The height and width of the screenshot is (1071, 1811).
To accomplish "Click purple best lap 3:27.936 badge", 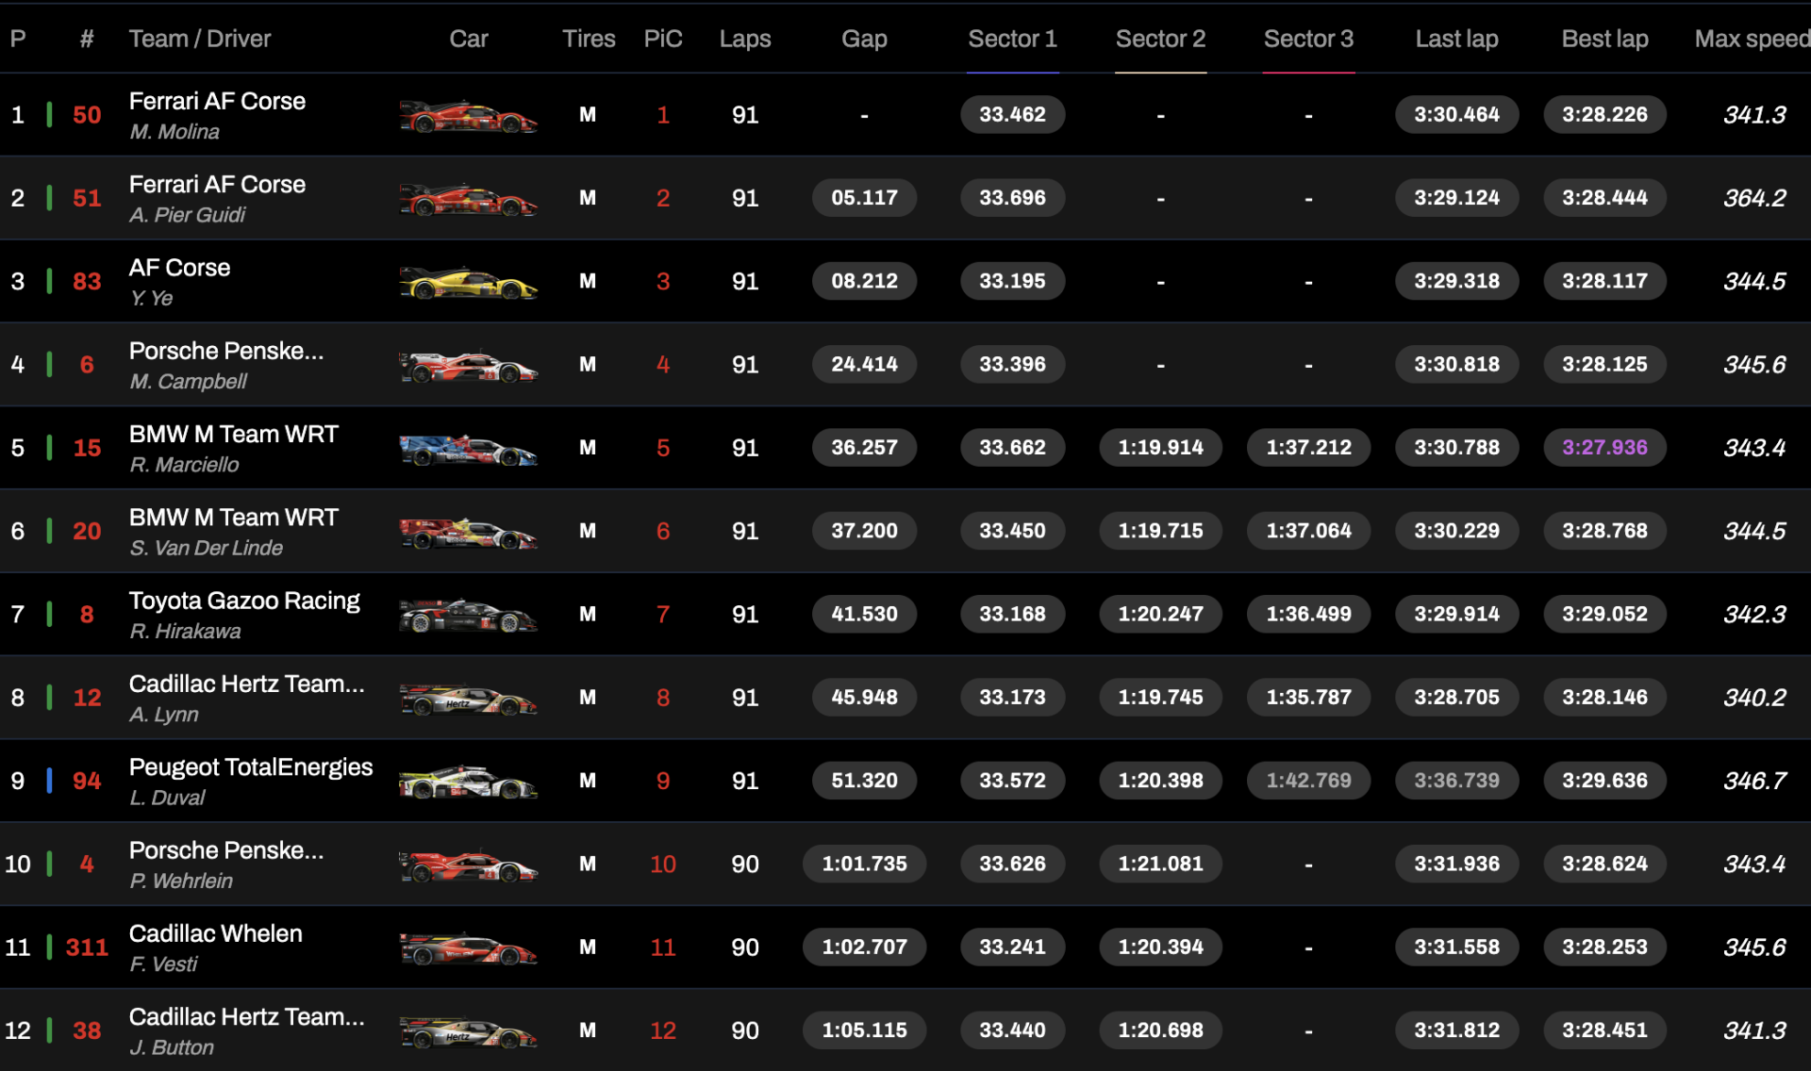I will click(1604, 448).
